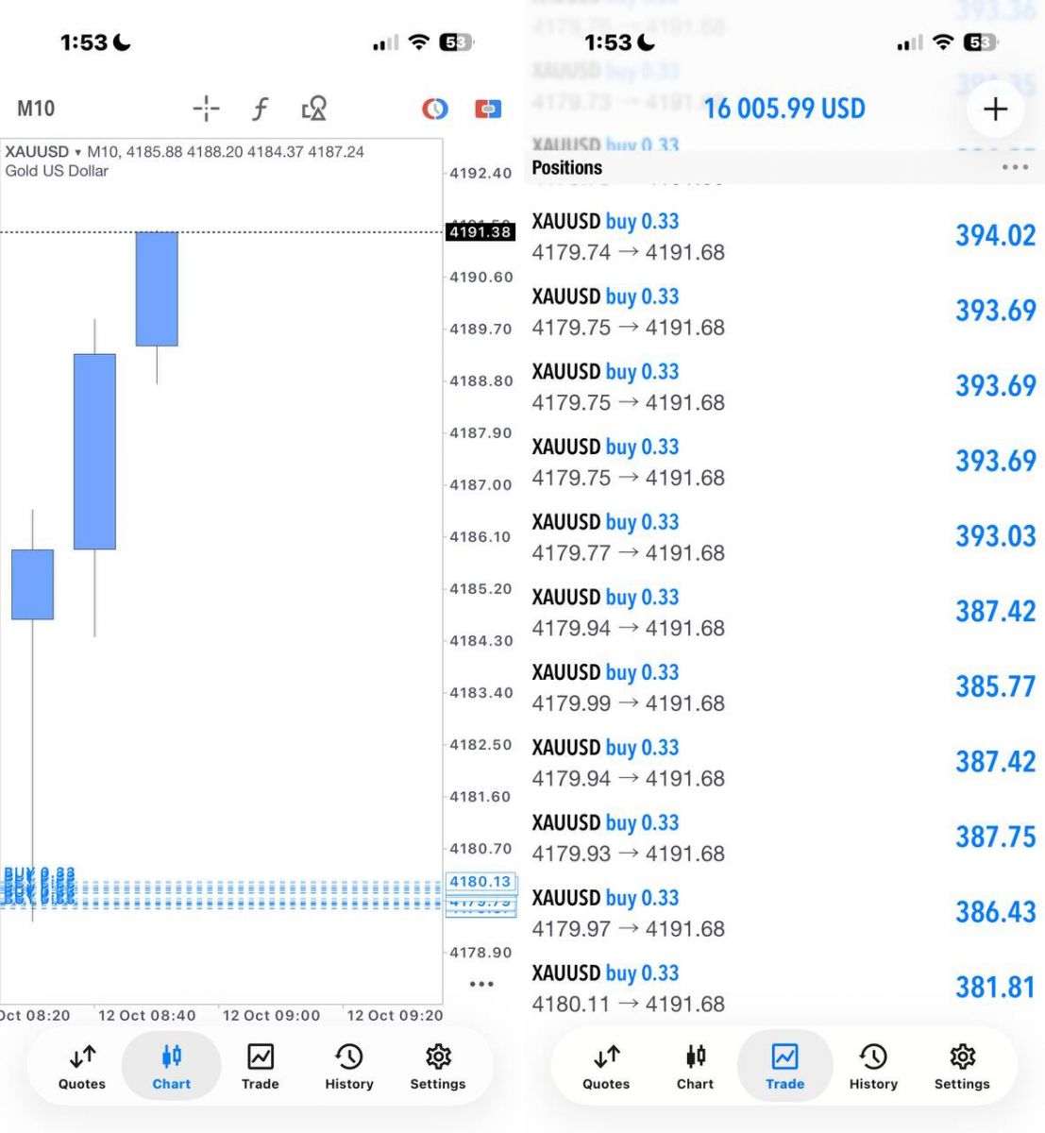Tap the 12 Oct 08:40 time label
Image resolution: width=1045 pixels, height=1133 pixels.
pos(147,1016)
